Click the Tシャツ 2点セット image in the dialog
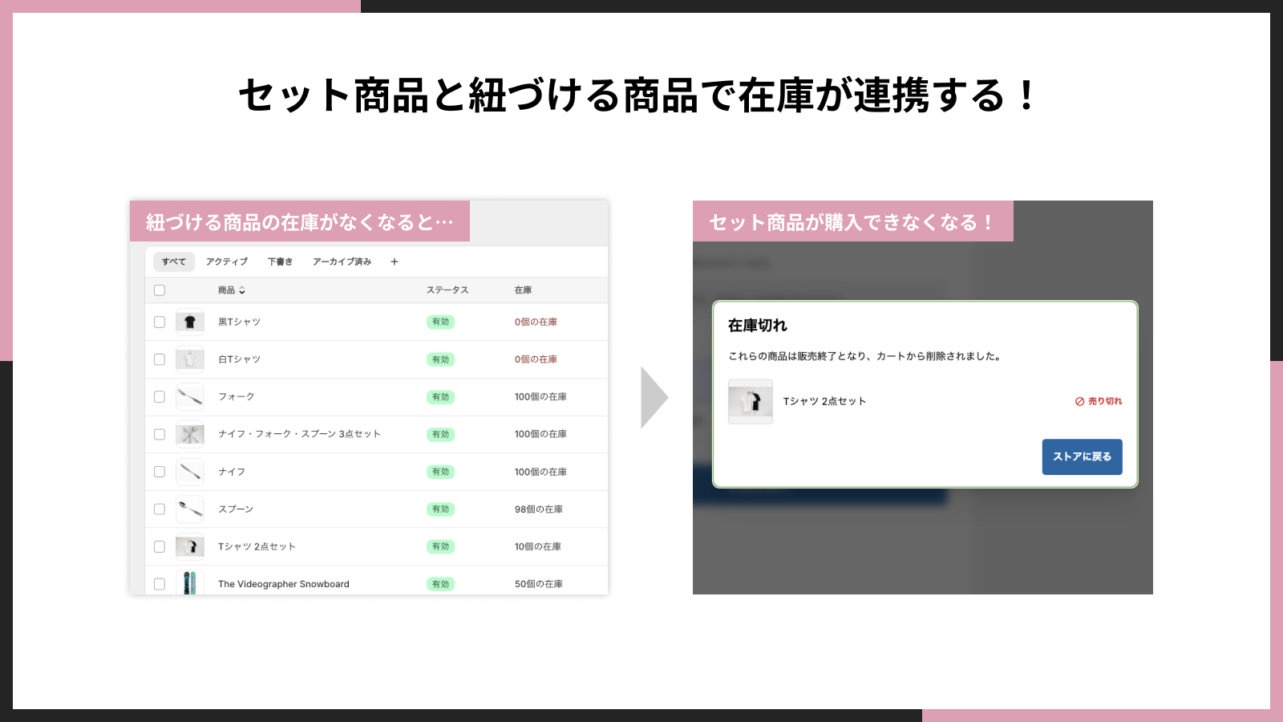Image resolution: width=1283 pixels, height=722 pixels. (x=750, y=401)
